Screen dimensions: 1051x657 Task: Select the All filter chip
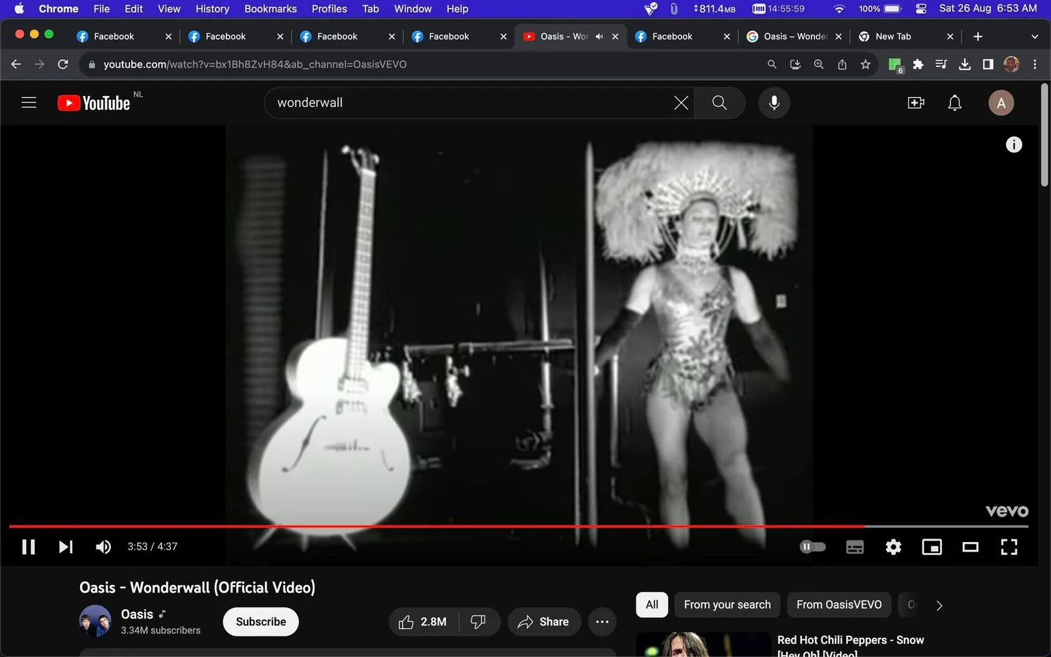[652, 605]
